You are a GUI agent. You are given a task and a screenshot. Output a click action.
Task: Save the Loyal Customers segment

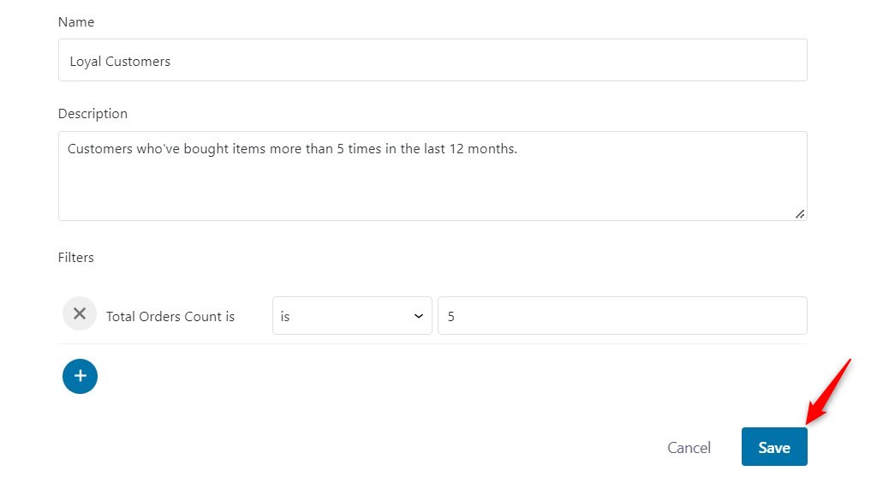(x=774, y=447)
